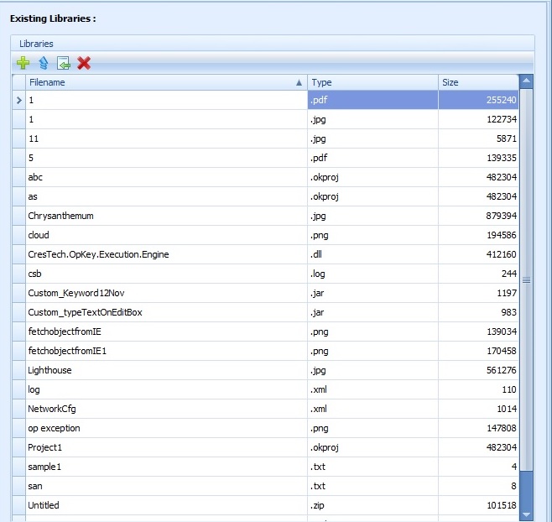Select the Project1 filename cell
The width and height of the screenshot is (552, 522).
(x=166, y=447)
